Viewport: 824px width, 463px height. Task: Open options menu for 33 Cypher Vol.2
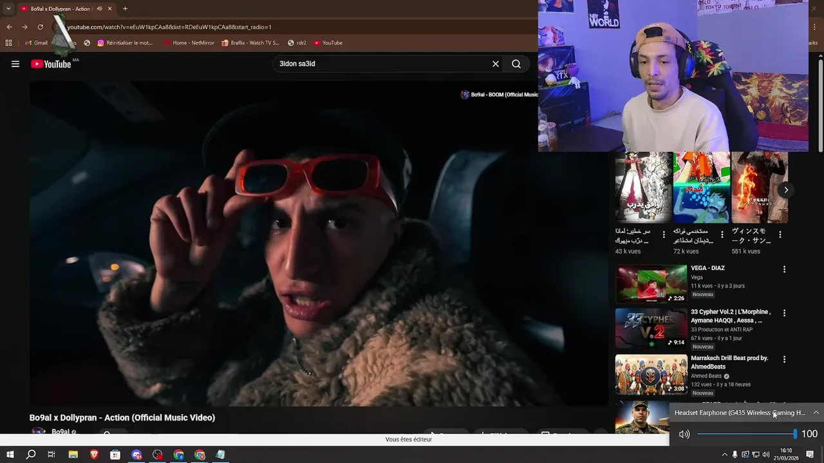(784, 313)
